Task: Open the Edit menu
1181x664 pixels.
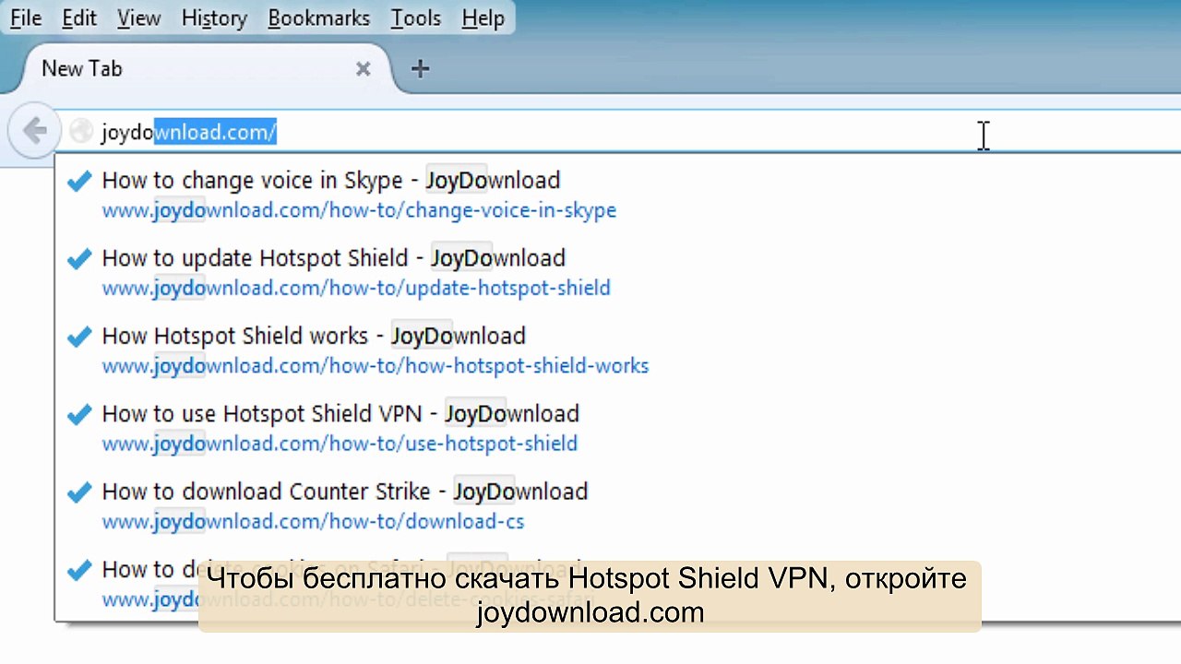Action: point(78,18)
